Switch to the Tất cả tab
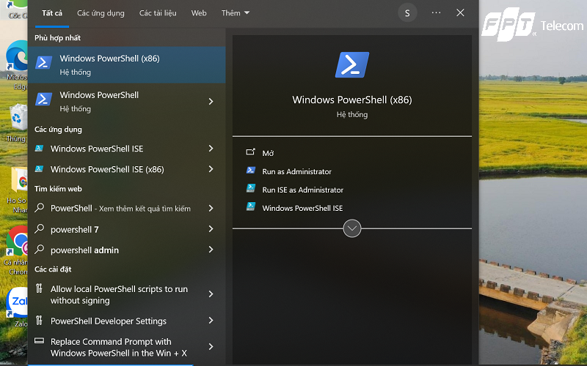 pos(52,13)
